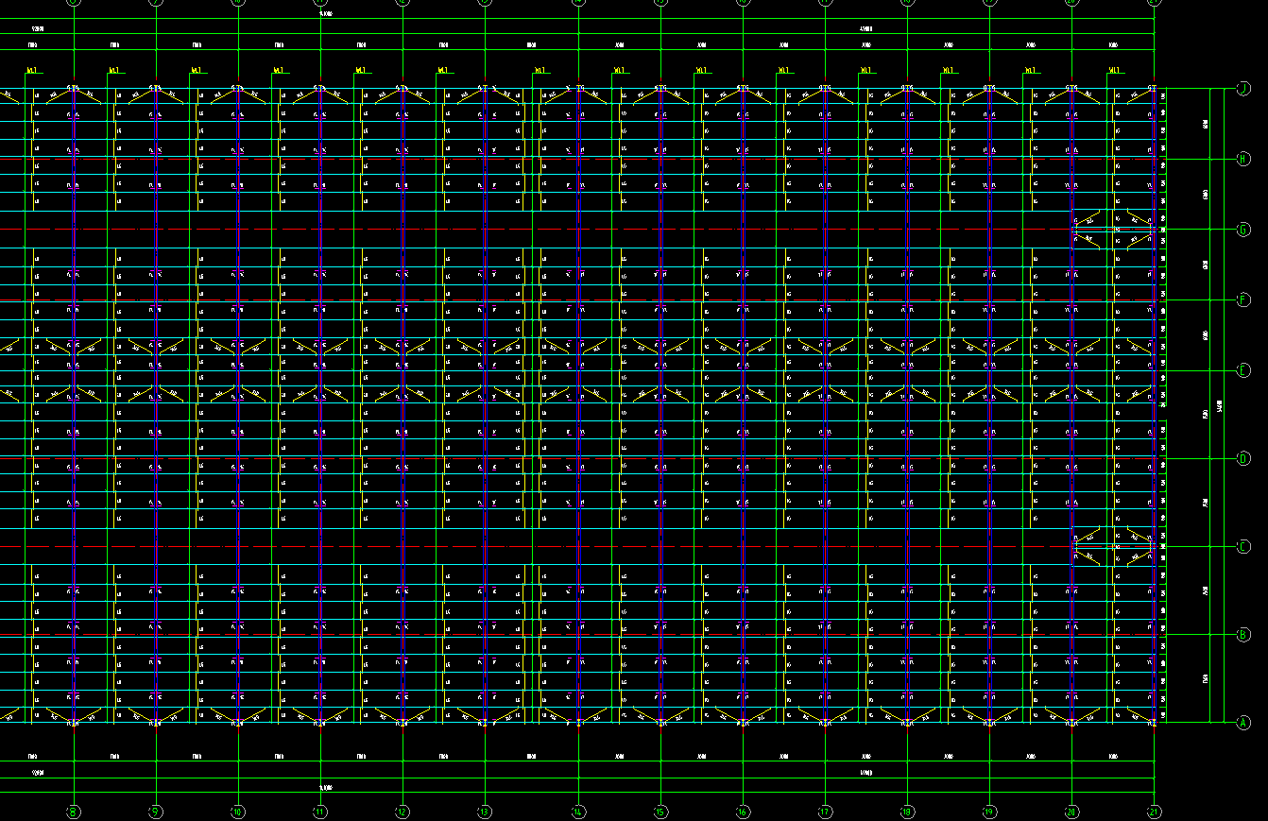Select the row axis bubble A
This screenshot has height=821, width=1268.
[1243, 723]
